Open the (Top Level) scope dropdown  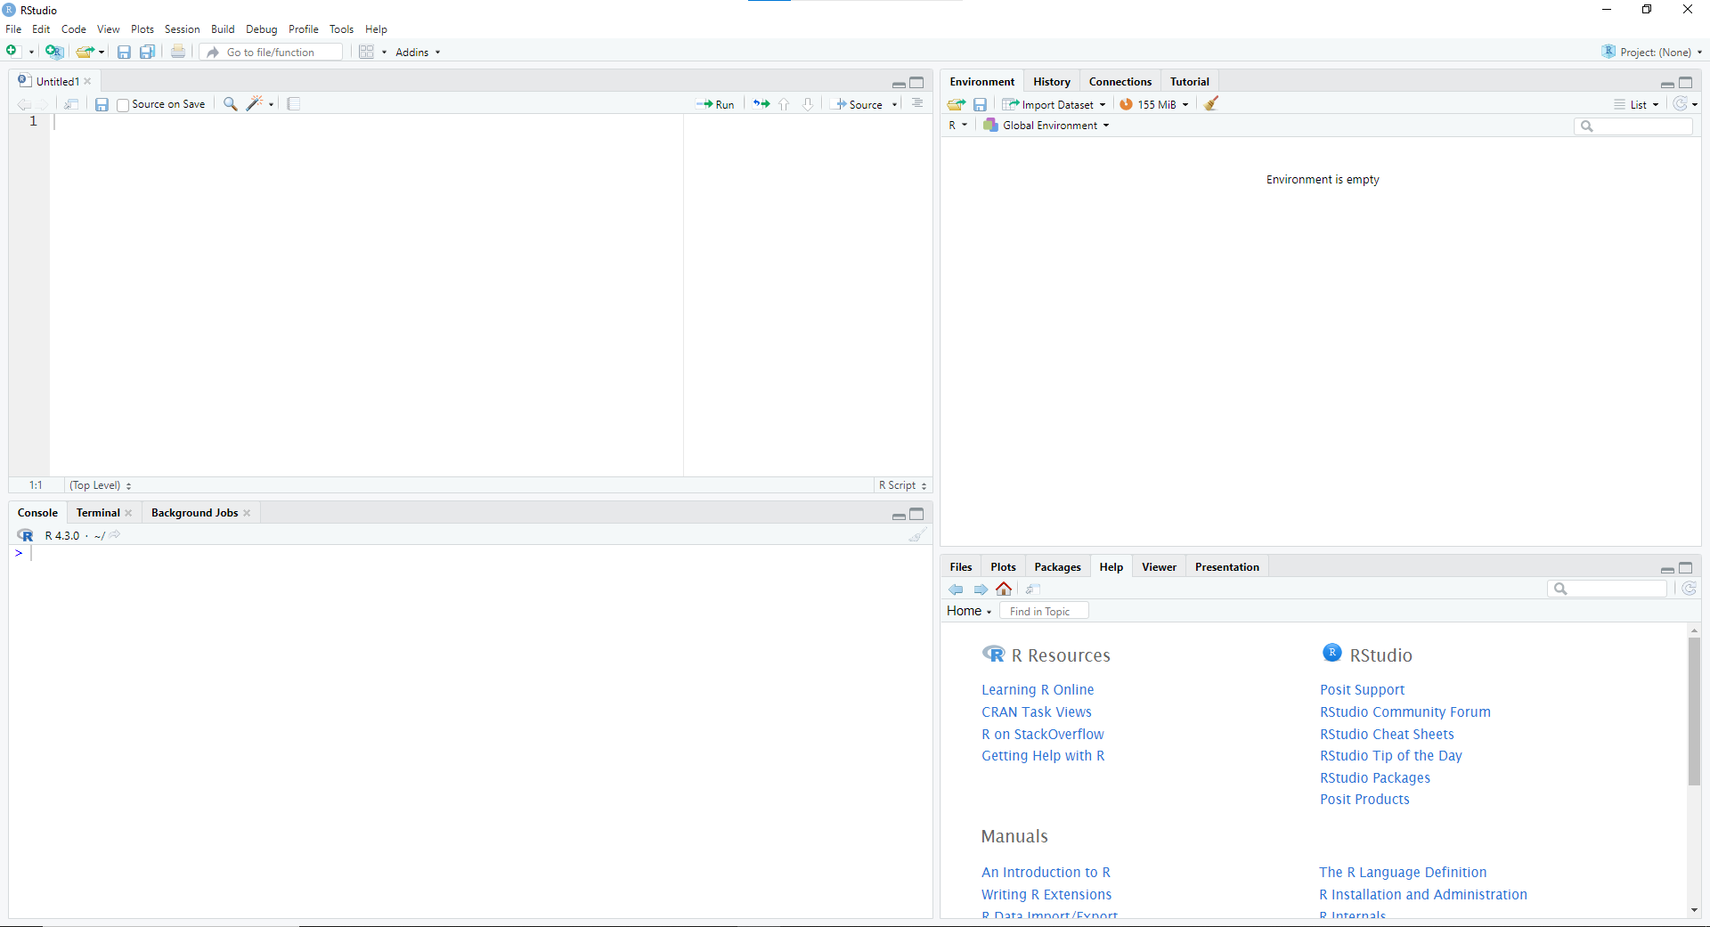point(101,485)
